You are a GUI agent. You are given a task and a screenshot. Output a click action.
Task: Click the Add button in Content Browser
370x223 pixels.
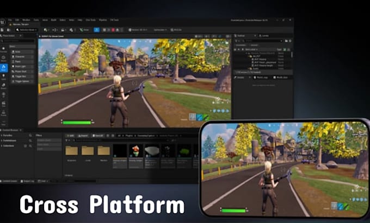coord(70,136)
